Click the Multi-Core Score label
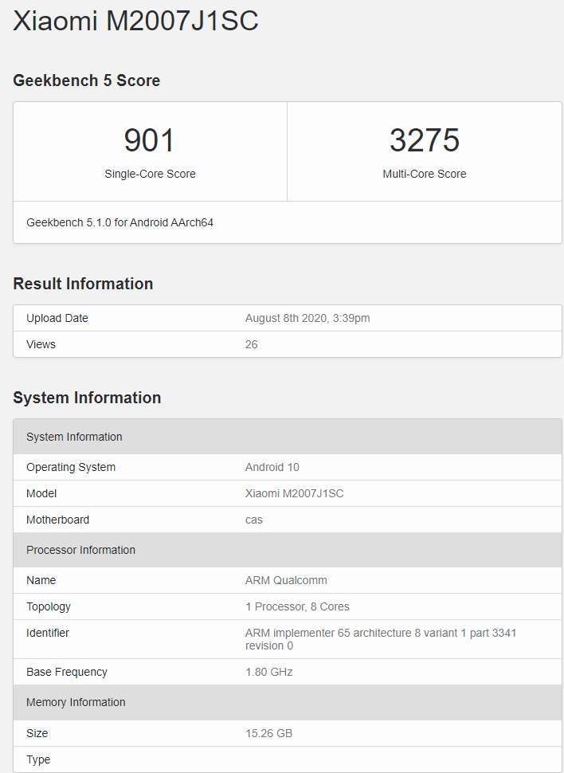The image size is (564, 773). point(425,174)
